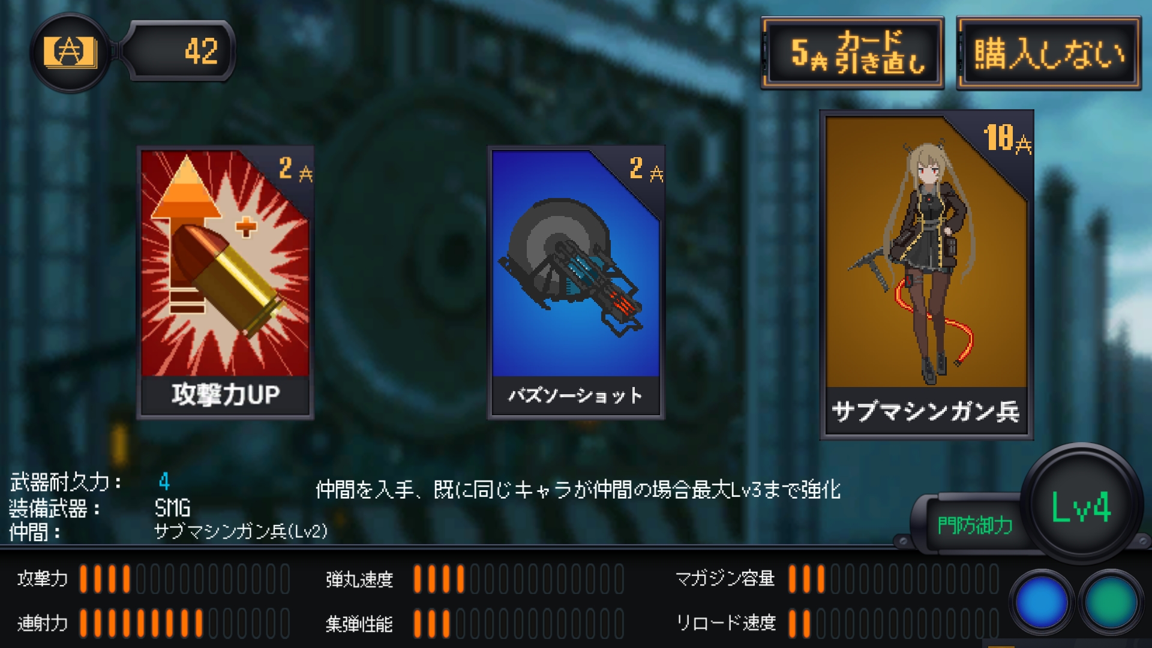
Task: Select the 攻撃力UP bullet card
Action: (225, 282)
